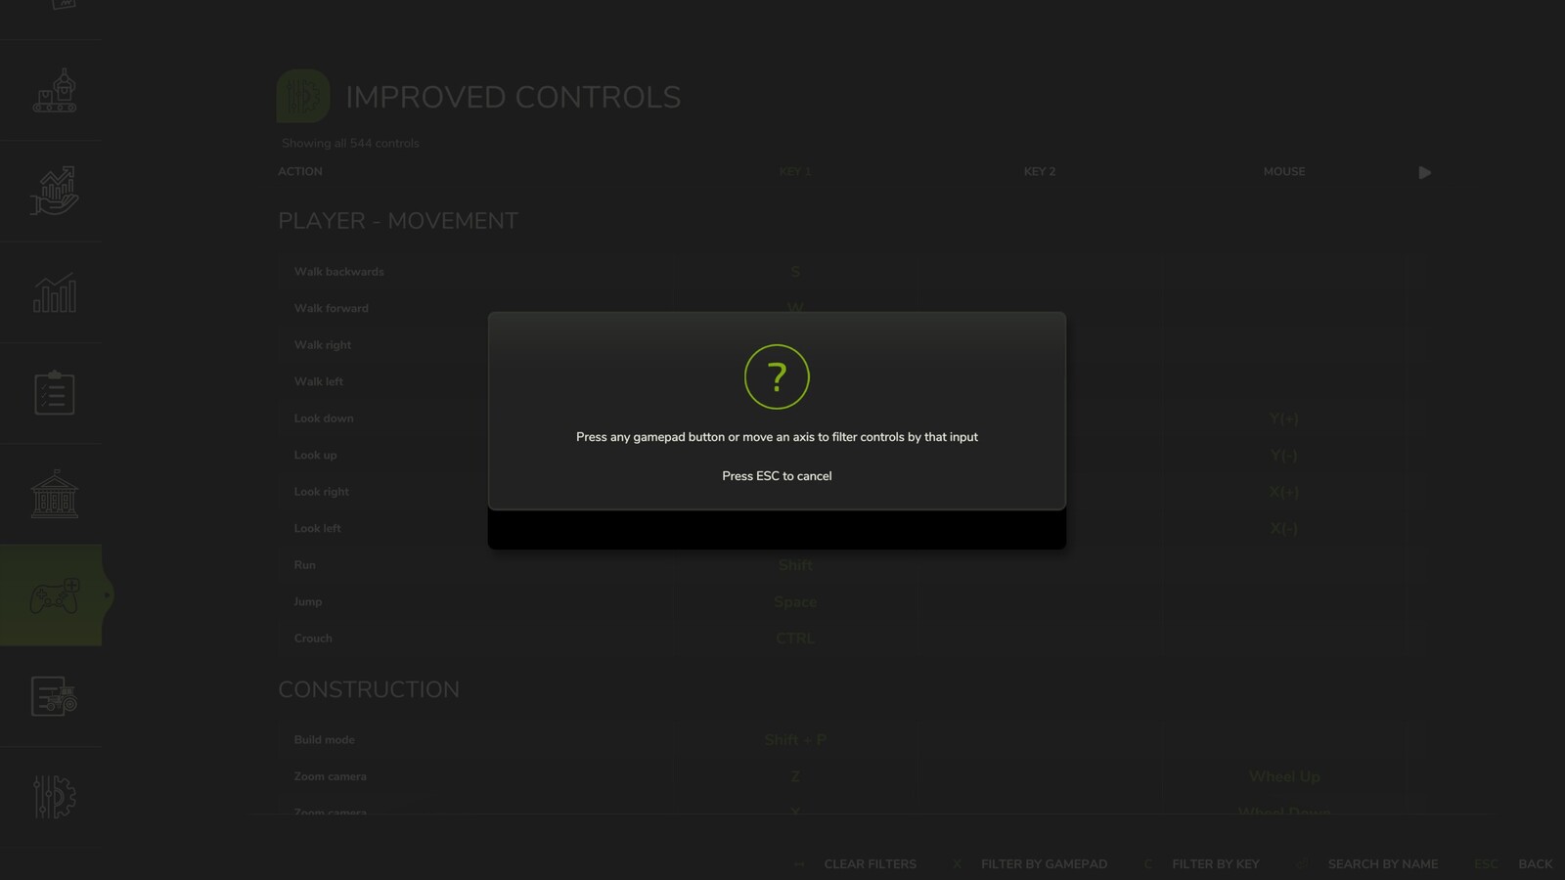Click the Player - Movement section heading
1565x880 pixels.
point(398,221)
